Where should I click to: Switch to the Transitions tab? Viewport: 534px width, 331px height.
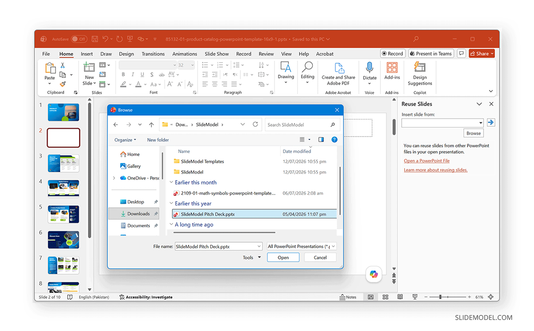[153, 54]
